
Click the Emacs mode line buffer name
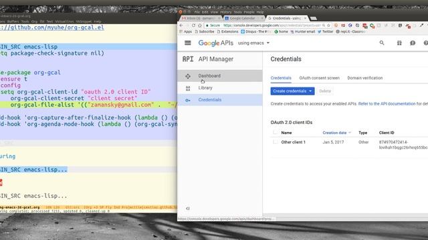19,207
